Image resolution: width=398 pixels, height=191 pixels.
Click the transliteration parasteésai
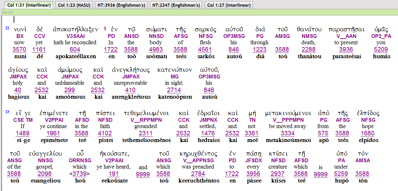(346, 56)
